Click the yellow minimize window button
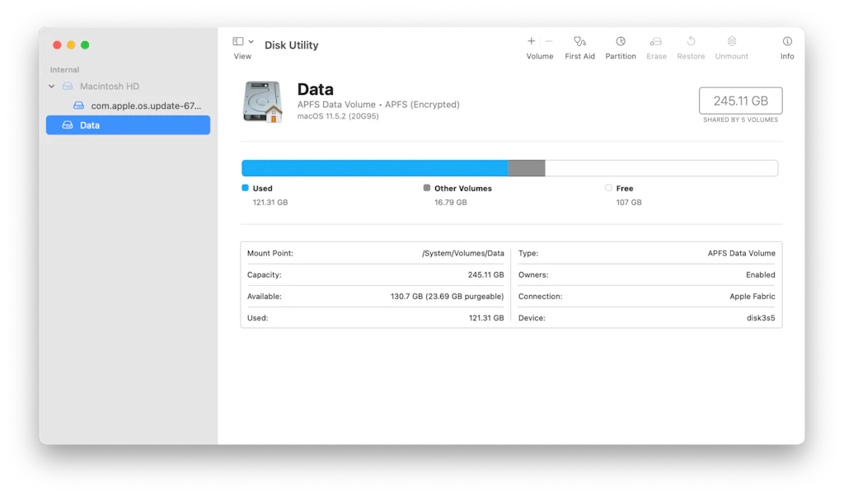This screenshot has height=496, width=844. (x=71, y=45)
